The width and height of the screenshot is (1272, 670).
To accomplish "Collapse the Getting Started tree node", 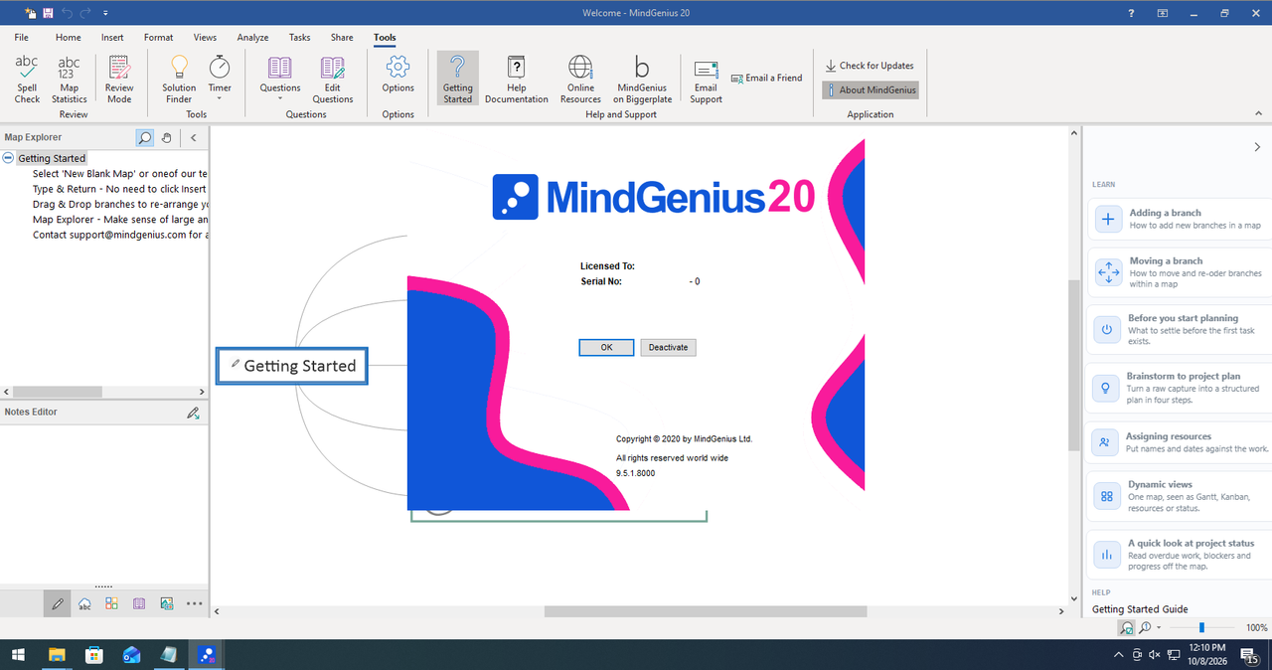I will [8, 158].
